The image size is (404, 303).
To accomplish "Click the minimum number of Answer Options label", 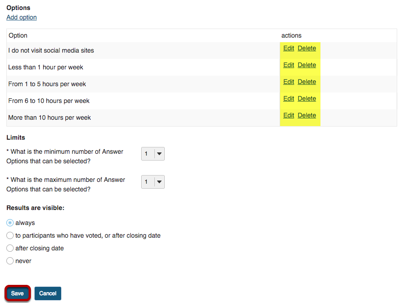I will click(65, 156).
